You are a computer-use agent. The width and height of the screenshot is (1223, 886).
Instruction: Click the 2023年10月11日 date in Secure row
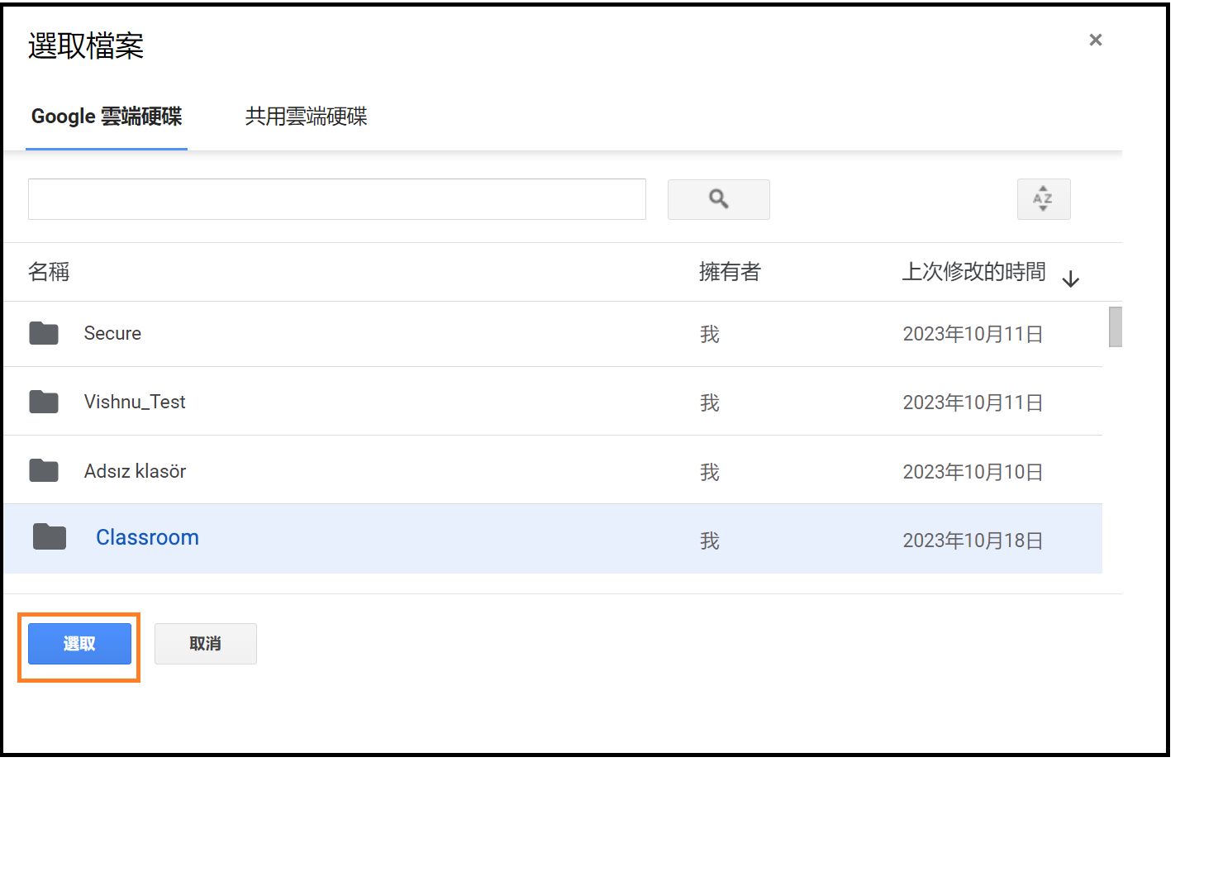973,334
